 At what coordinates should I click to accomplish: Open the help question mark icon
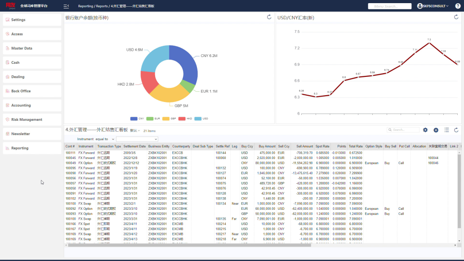point(458,6)
